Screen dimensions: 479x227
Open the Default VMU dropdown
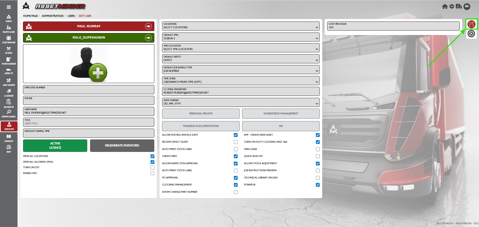(241, 37)
